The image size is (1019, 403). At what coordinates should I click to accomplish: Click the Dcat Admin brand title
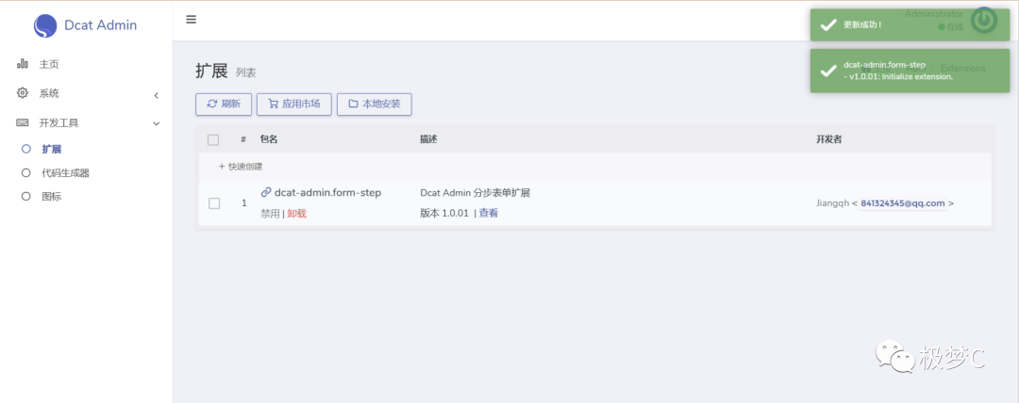click(100, 25)
